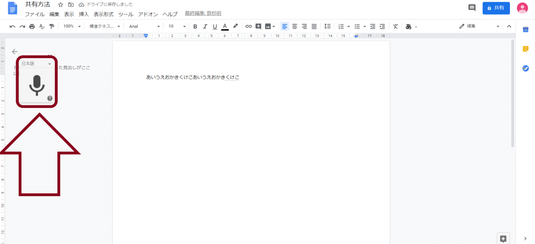535x244 pixels.
Task: Open the 表示形式 menu
Action: 104,14
